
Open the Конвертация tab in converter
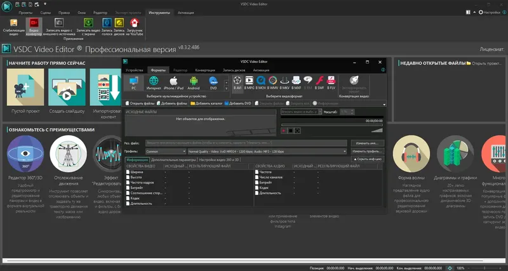tap(205, 70)
